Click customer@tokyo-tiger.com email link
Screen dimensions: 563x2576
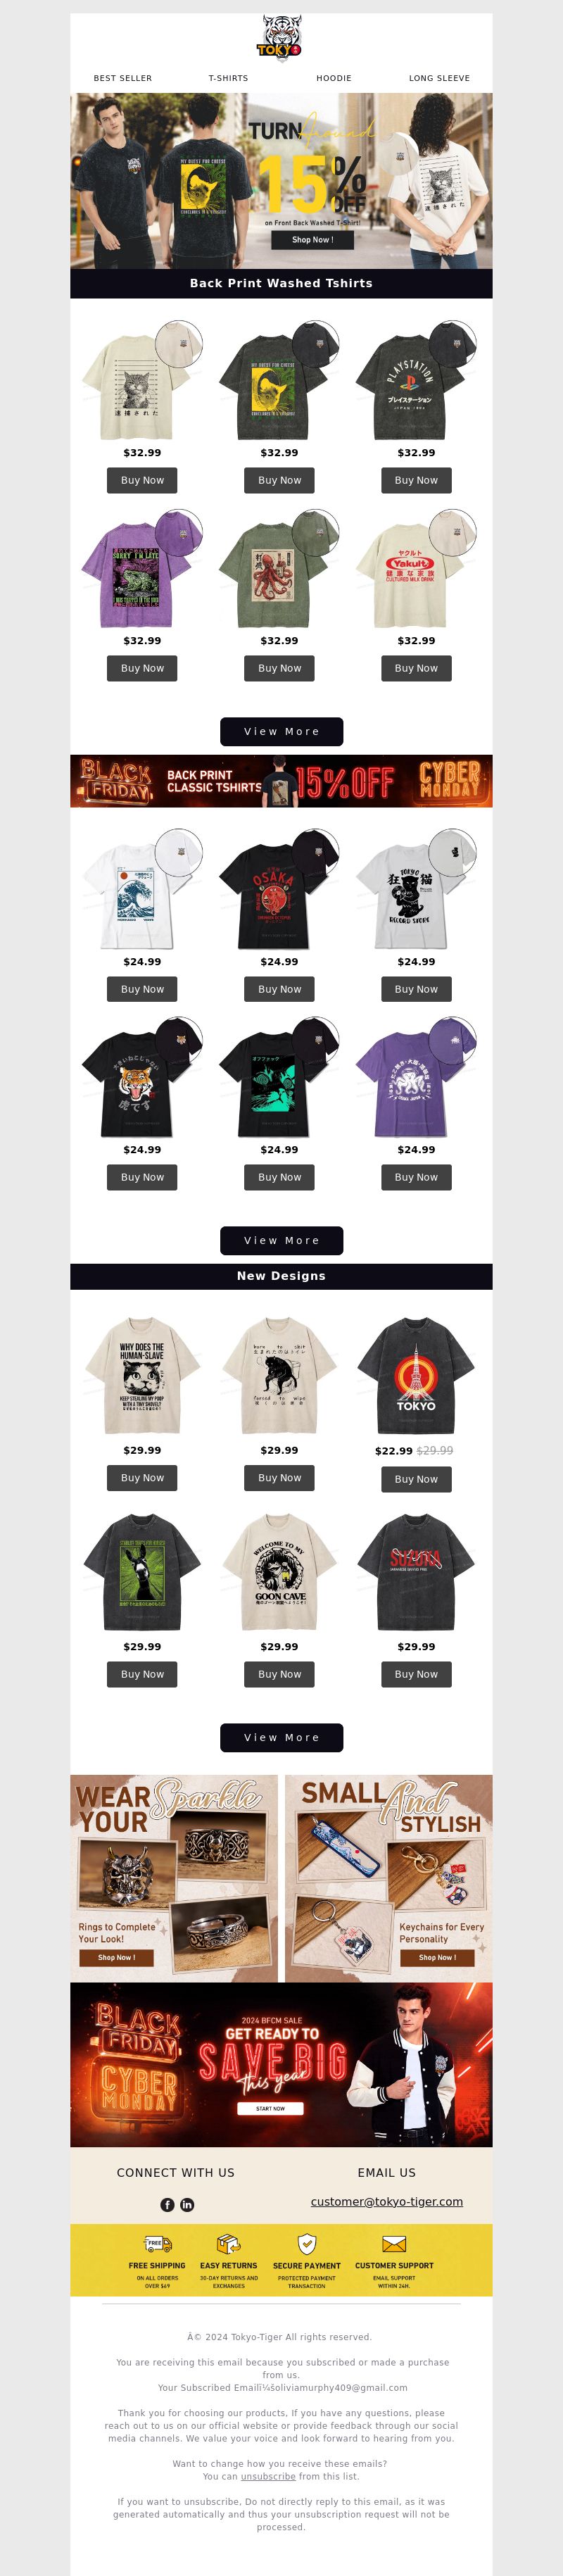point(387,2201)
